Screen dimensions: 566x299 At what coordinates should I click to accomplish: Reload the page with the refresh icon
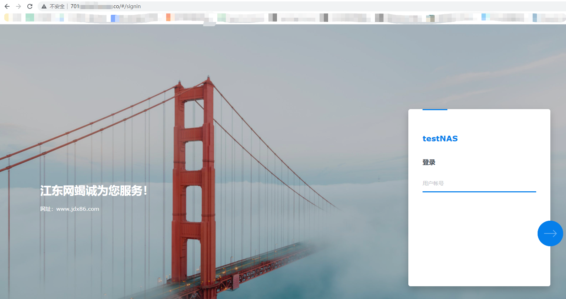pyautogui.click(x=30, y=6)
